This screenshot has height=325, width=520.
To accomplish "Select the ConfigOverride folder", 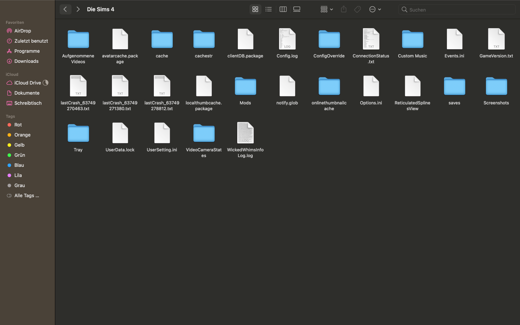I will pyautogui.click(x=329, y=40).
